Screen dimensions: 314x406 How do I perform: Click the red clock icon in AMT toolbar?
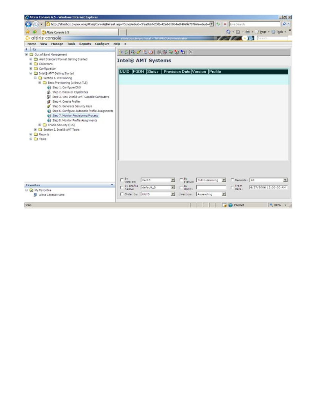[x=151, y=52]
